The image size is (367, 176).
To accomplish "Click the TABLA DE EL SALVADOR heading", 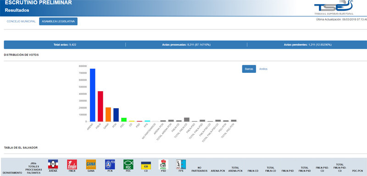I will (x=21, y=148).
